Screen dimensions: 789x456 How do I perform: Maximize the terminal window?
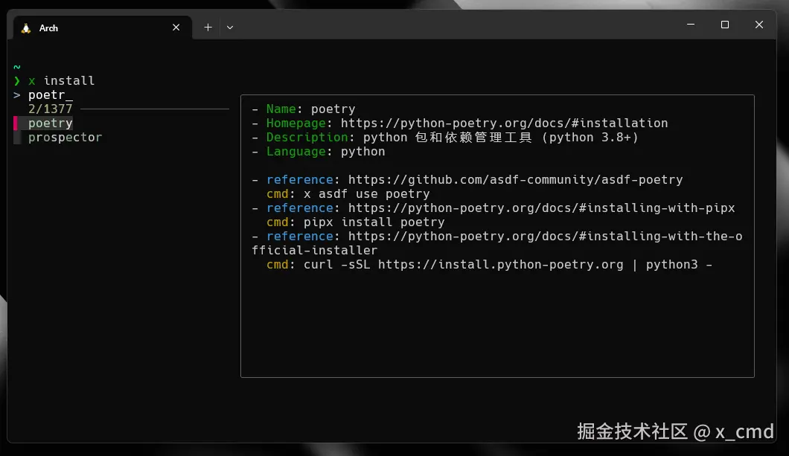pyautogui.click(x=724, y=24)
